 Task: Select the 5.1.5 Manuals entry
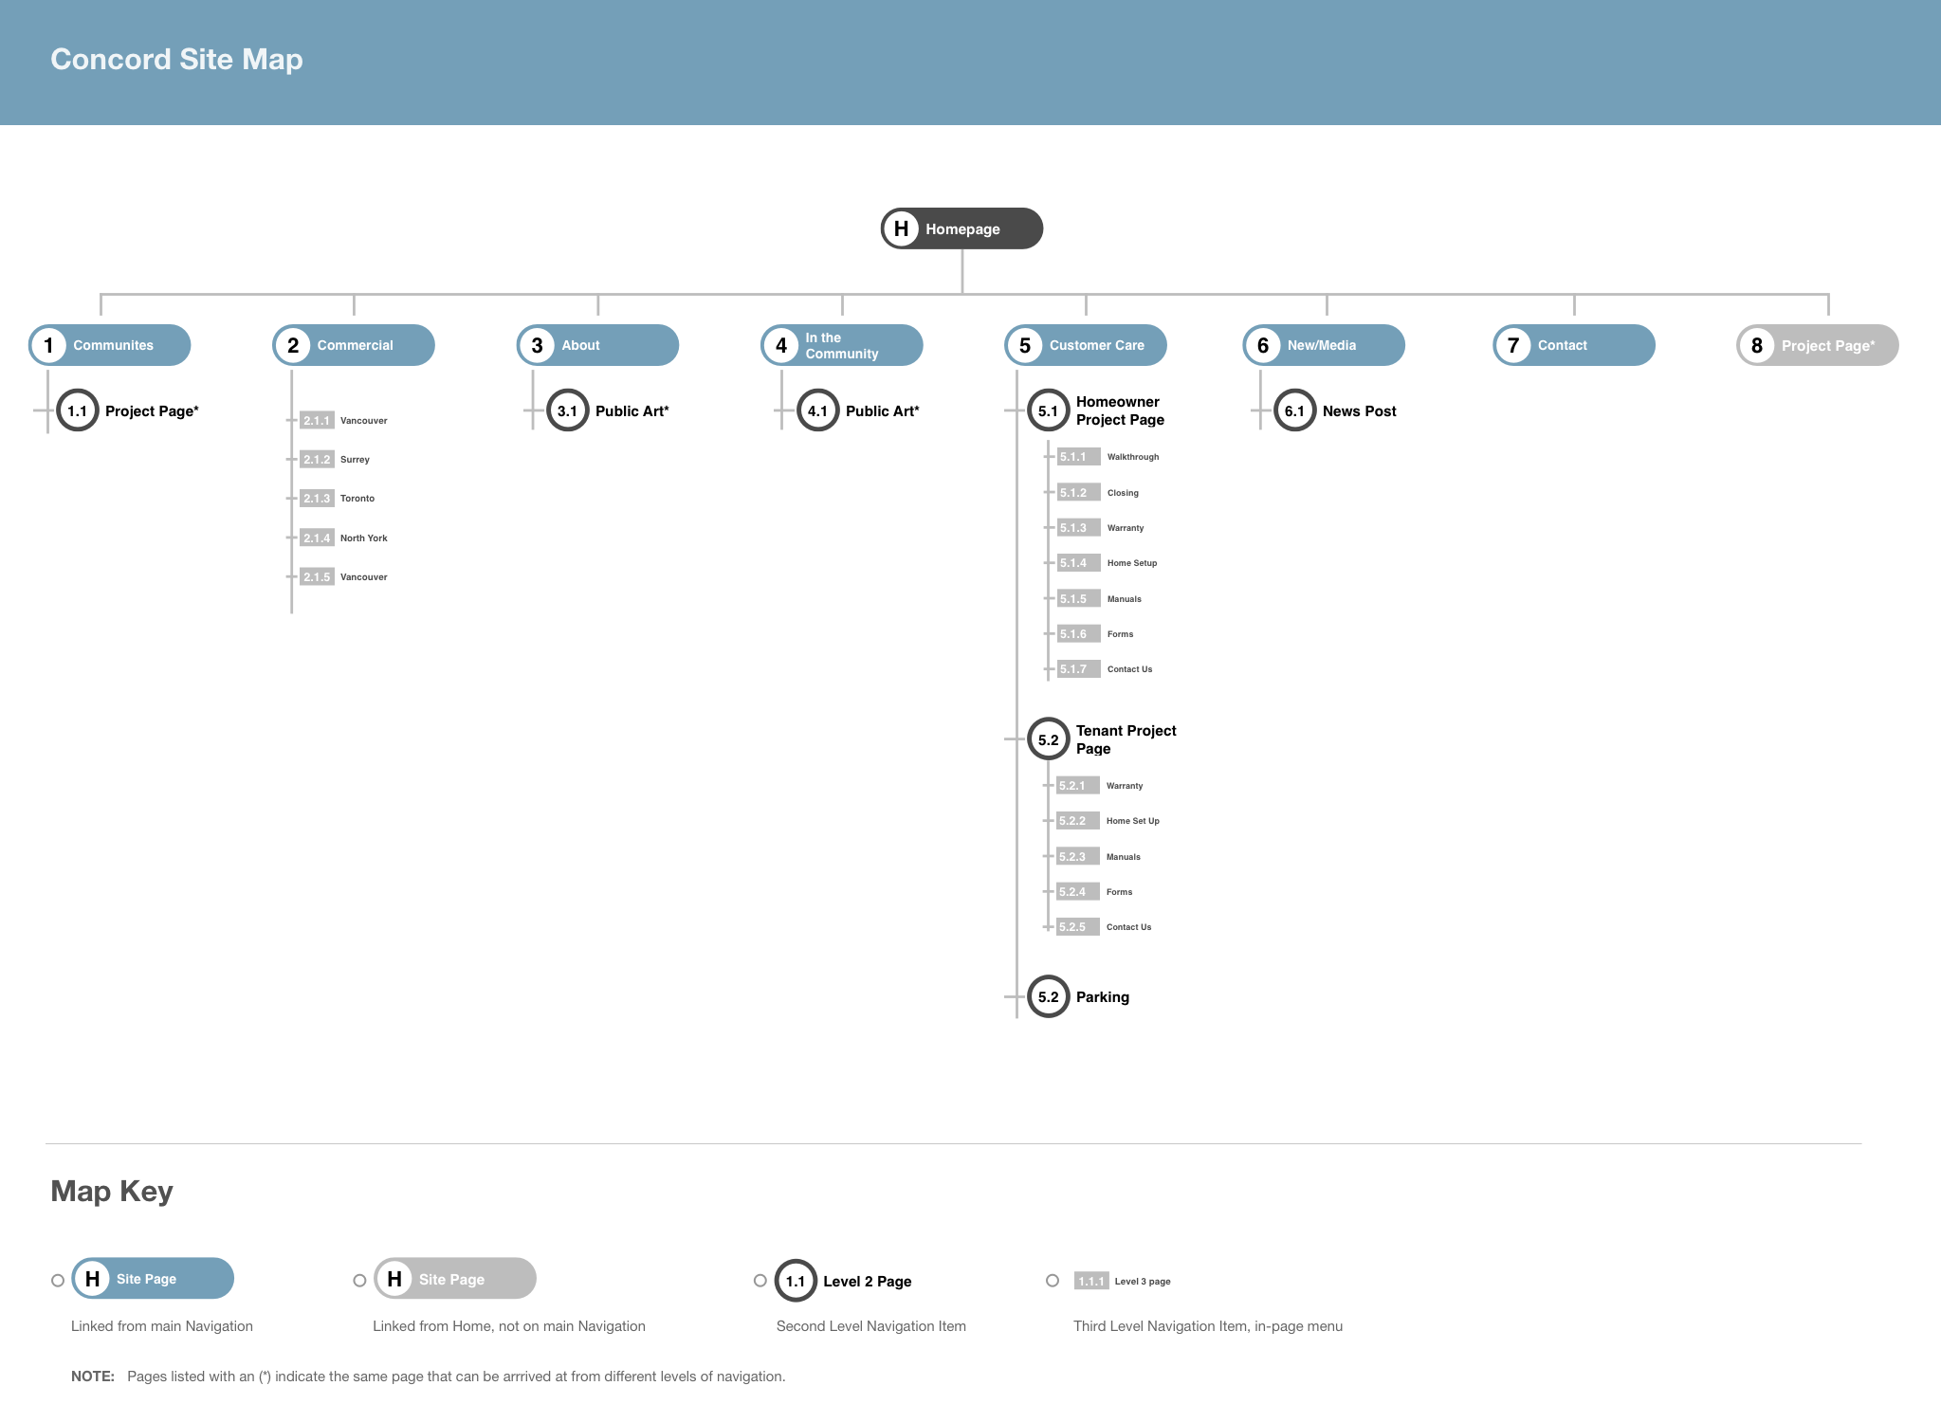click(1100, 598)
